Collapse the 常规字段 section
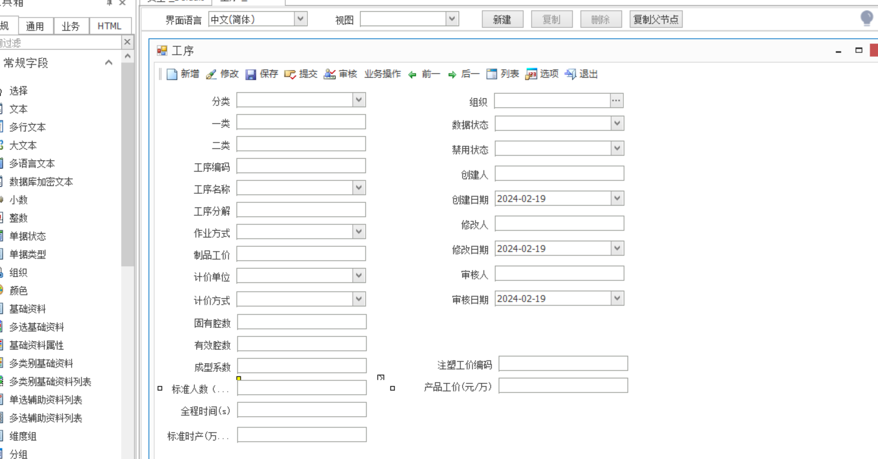This screenshot has height=459, width=878. click(x=109, y=63)
